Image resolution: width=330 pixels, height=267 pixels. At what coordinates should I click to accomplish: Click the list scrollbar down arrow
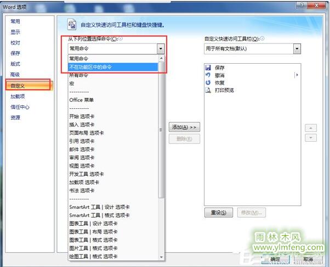[x=161, y=257]
